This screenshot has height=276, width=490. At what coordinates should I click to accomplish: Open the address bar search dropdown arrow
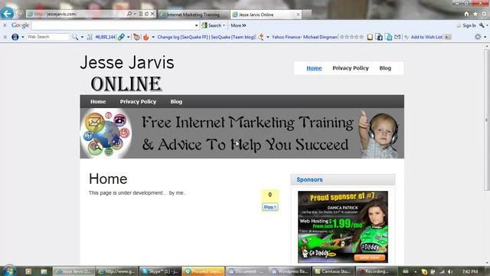135,14
